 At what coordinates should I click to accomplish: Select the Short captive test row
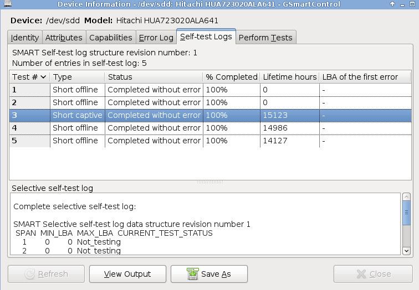210,116
